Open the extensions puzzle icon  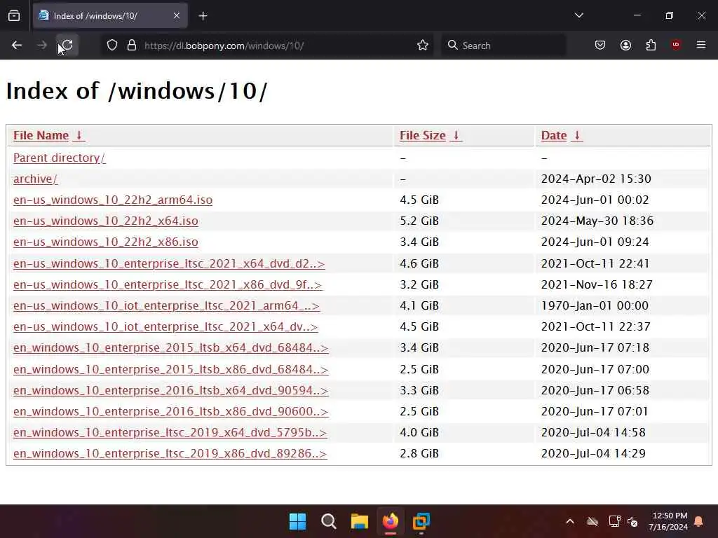coord(651,46)
